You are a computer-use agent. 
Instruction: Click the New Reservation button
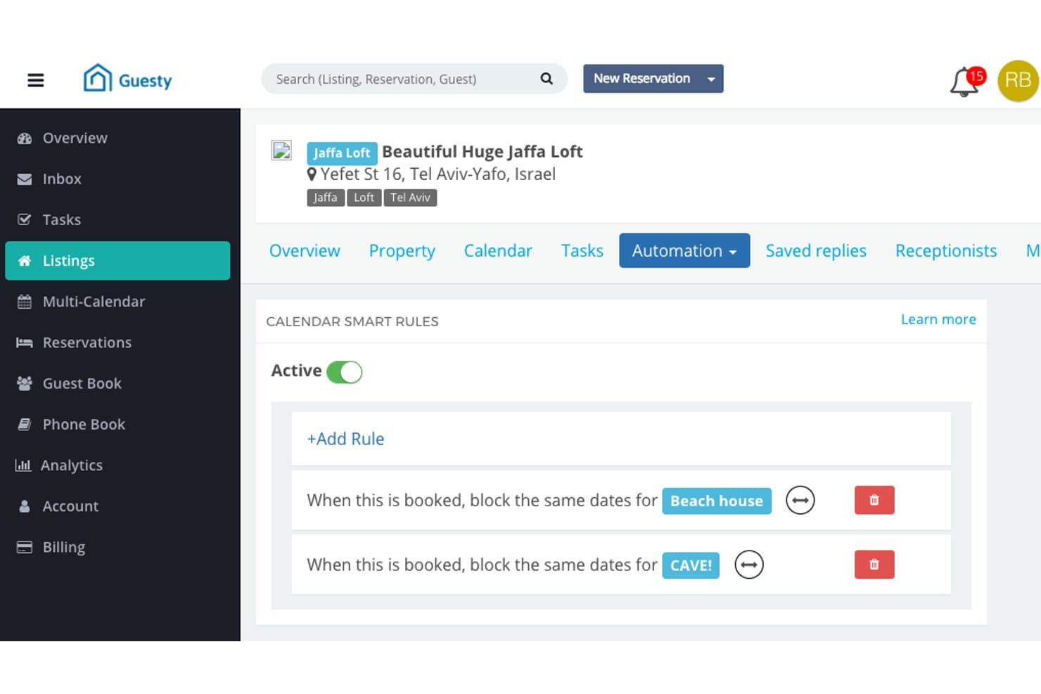point(641,79)
